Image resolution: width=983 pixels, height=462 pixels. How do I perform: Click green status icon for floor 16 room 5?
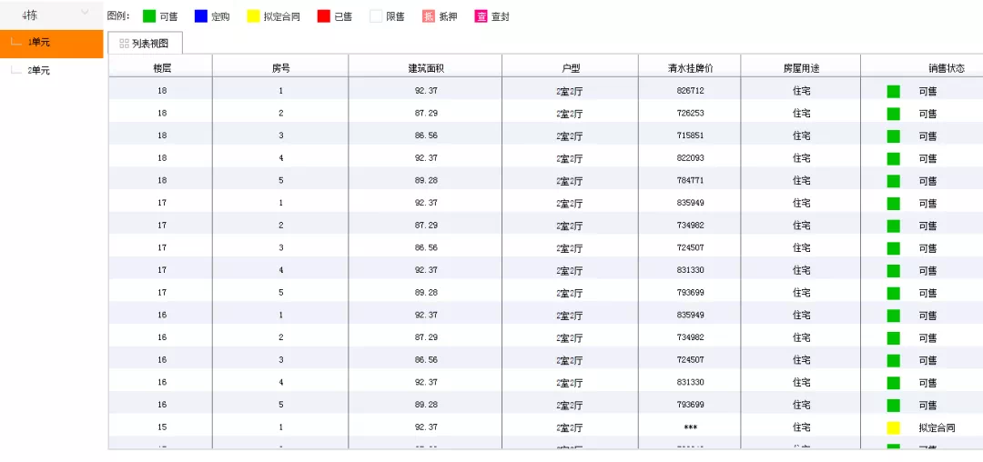tap(894, 406)
